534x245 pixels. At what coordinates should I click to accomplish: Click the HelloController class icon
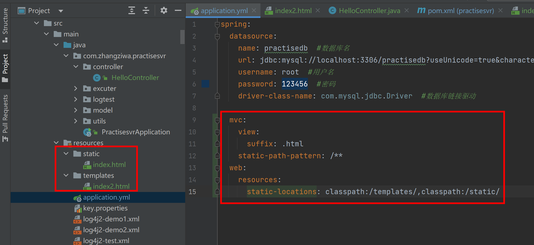97,78
